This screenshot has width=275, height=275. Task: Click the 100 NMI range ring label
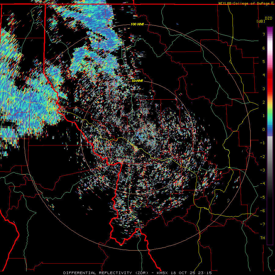pos(137,24)
